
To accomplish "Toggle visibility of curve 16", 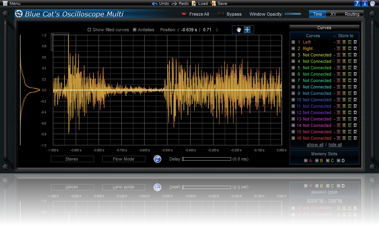I will click(x=293, y=138).
